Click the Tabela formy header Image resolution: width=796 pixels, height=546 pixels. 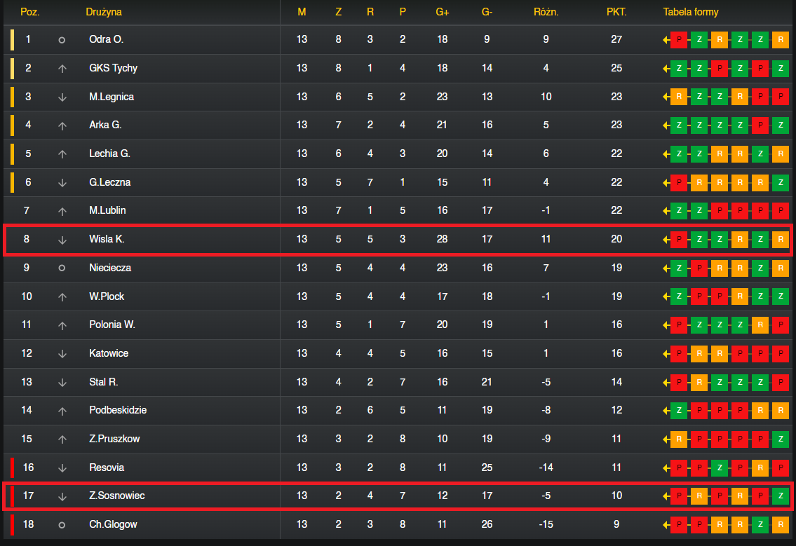coord(690,12)
